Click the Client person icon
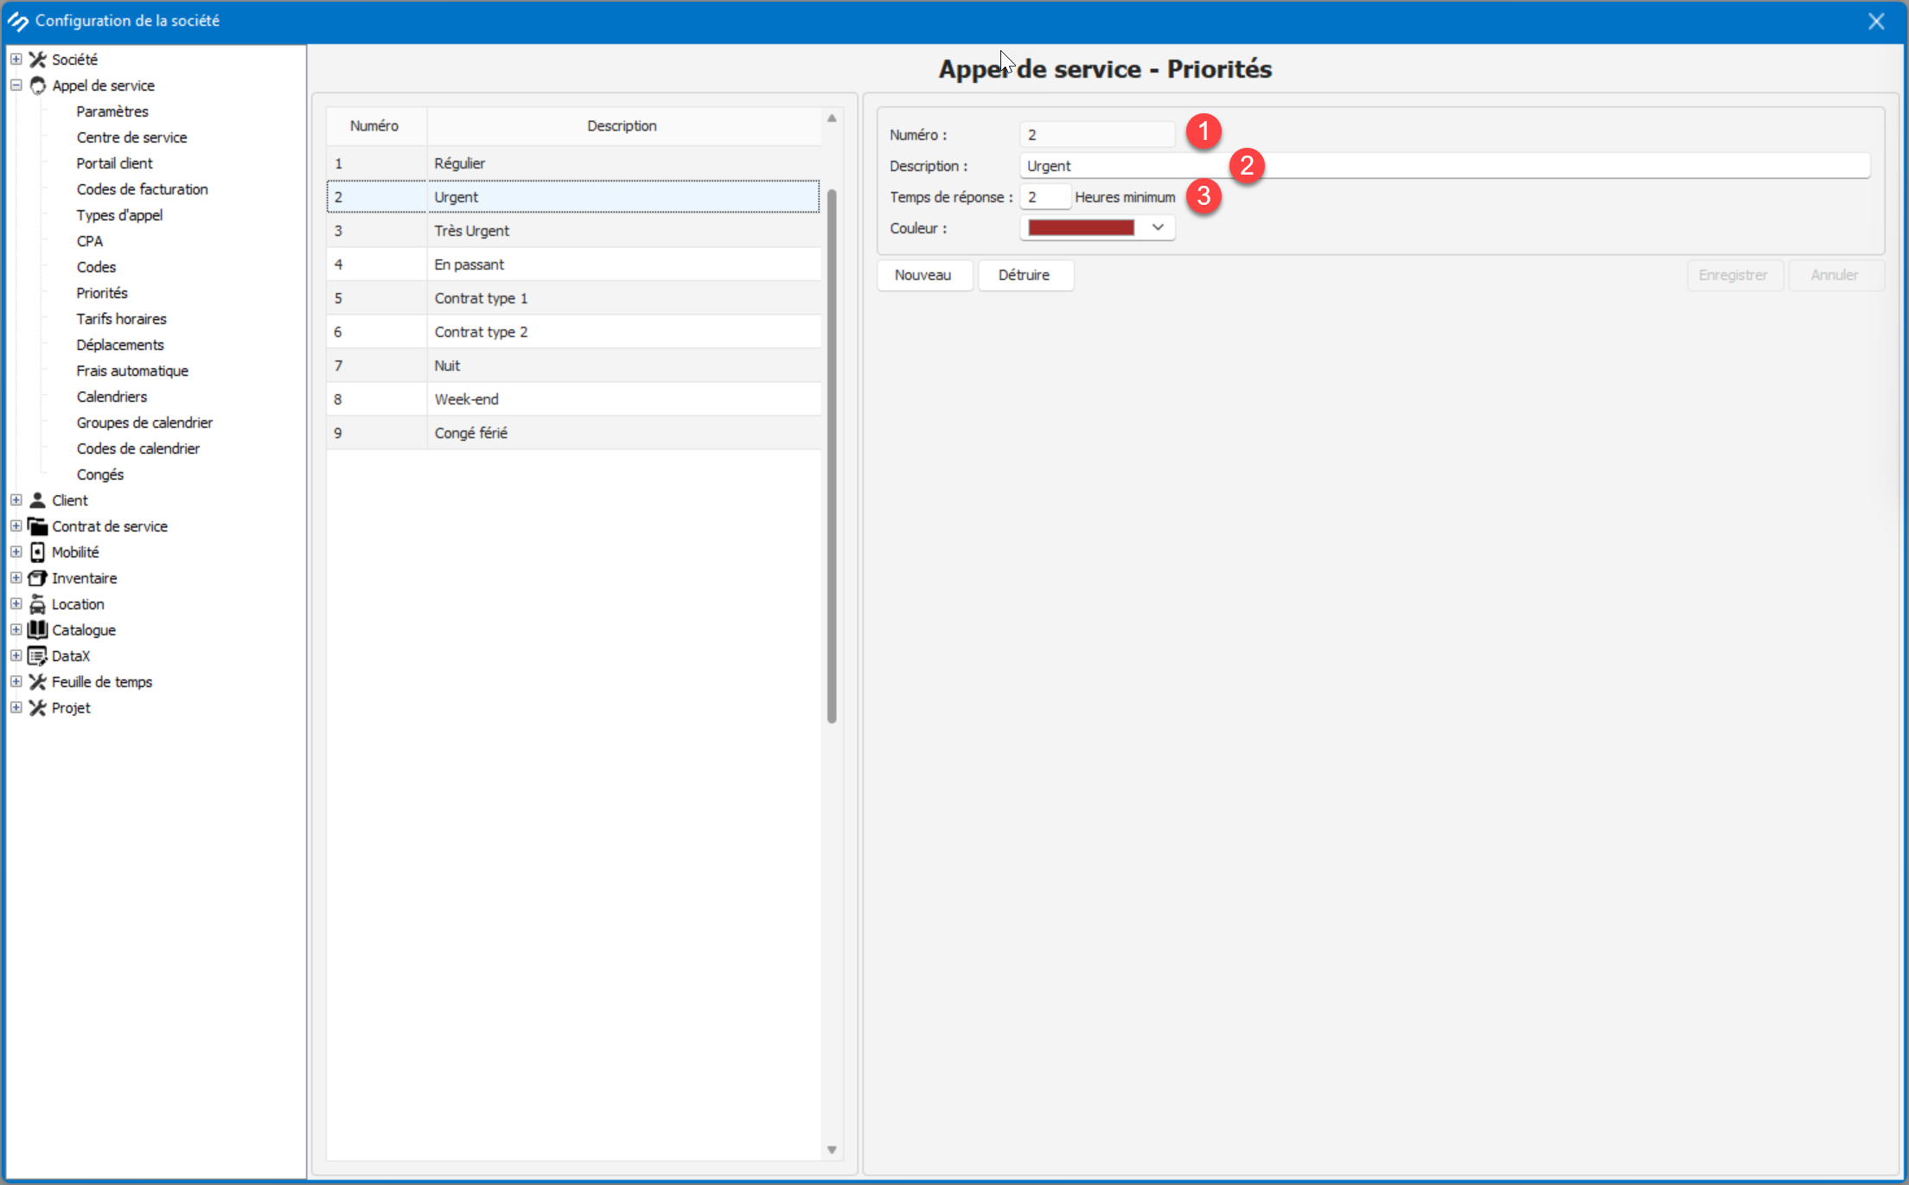This screenshot has height=1185, width=1909. [37, 500]
